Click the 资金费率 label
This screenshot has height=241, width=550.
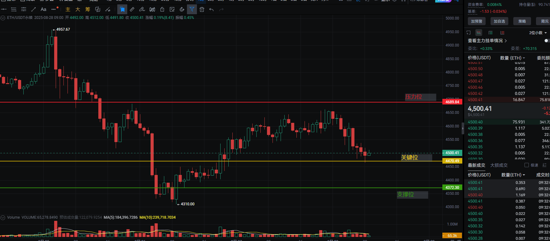[476, 5]
